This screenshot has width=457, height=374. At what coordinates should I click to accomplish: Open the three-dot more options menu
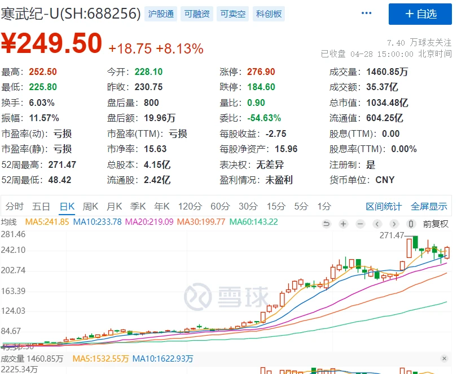366,14
